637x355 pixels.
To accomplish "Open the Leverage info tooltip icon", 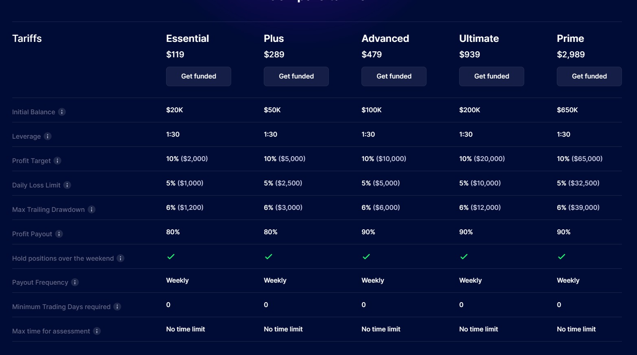I will [x=48, y=136].
